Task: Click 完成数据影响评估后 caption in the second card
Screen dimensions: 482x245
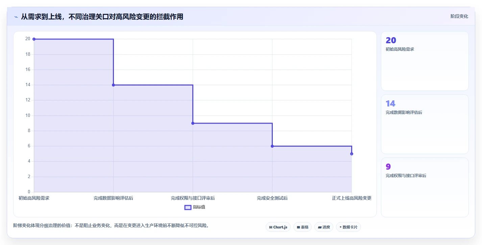Action: point(404,113)
